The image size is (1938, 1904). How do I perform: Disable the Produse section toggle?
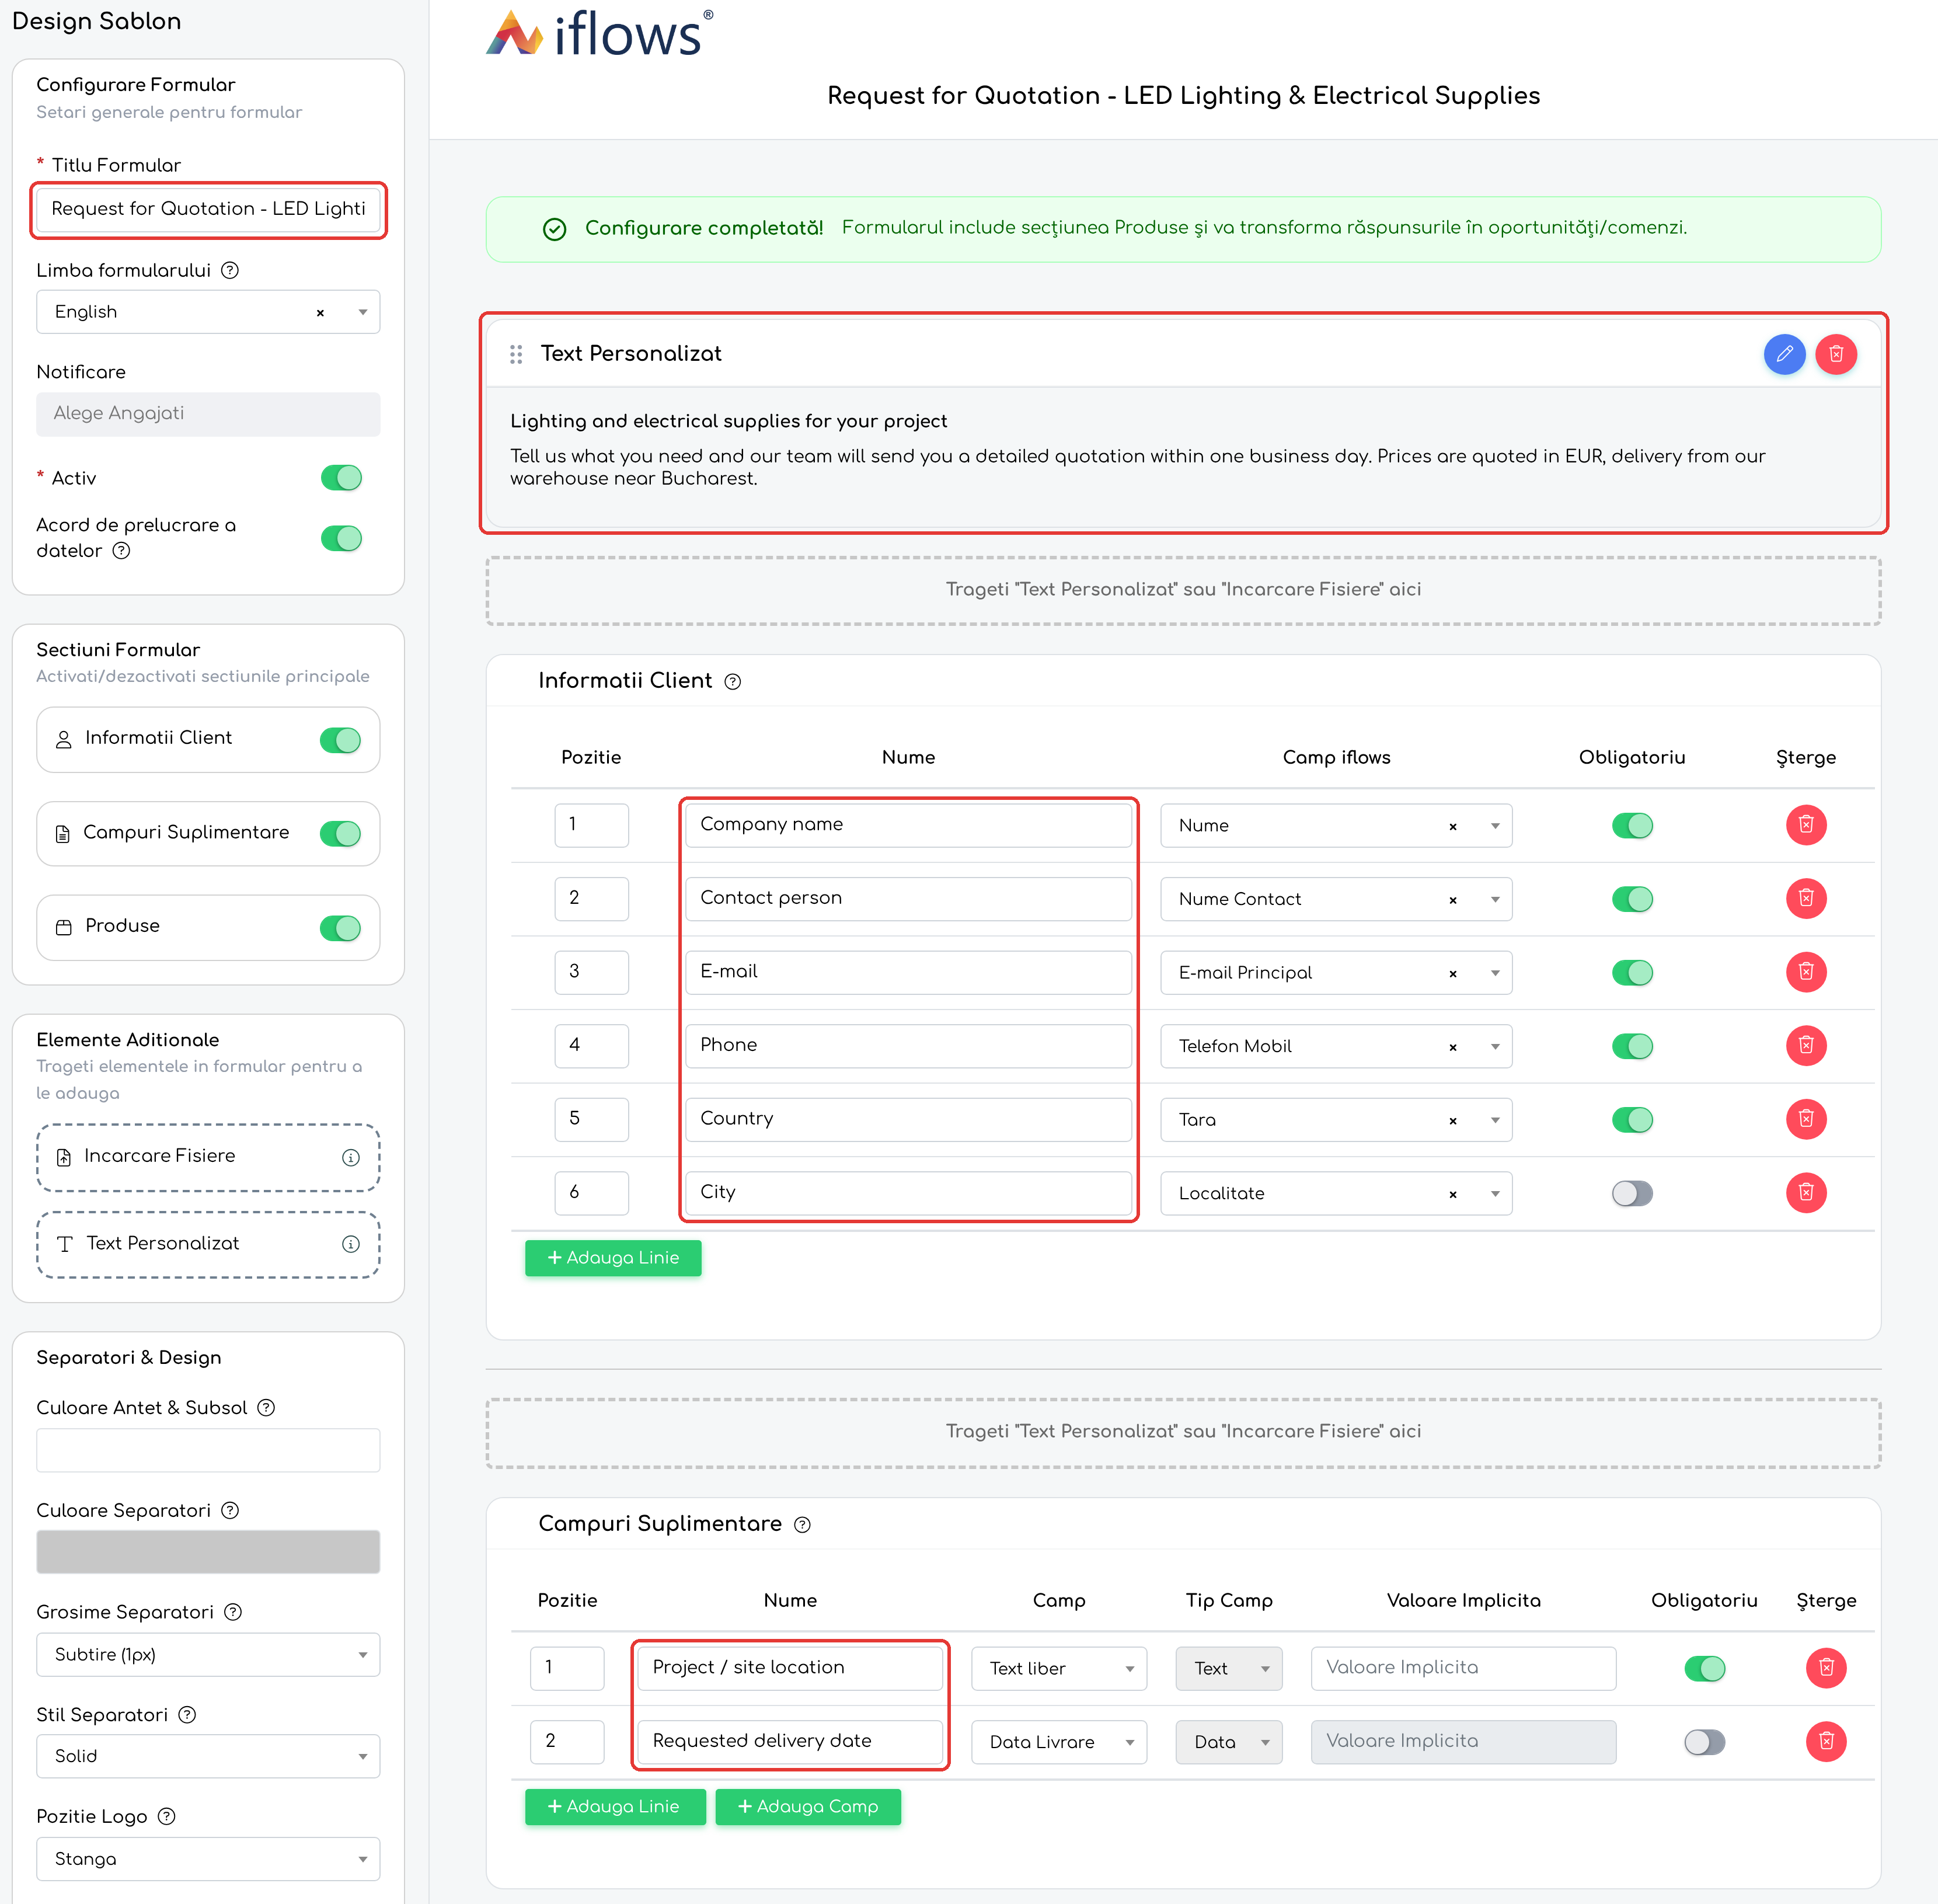(x=340, y=928)
